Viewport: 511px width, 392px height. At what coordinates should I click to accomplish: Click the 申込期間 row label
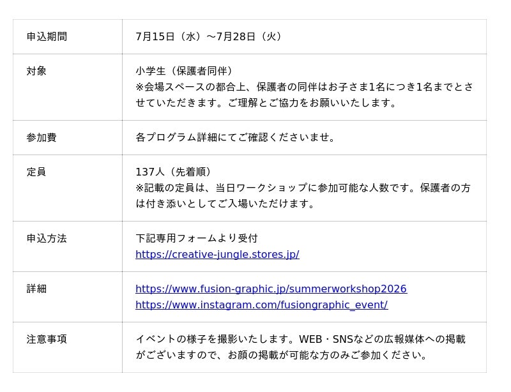tap(47, 36)
